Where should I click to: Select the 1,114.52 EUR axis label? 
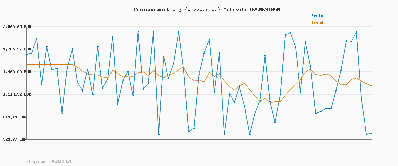pyautogui.click(x=17, y=94)
